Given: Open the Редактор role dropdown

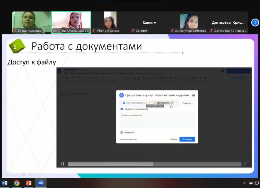Looking at the screenshot, I should pos(188,103).
